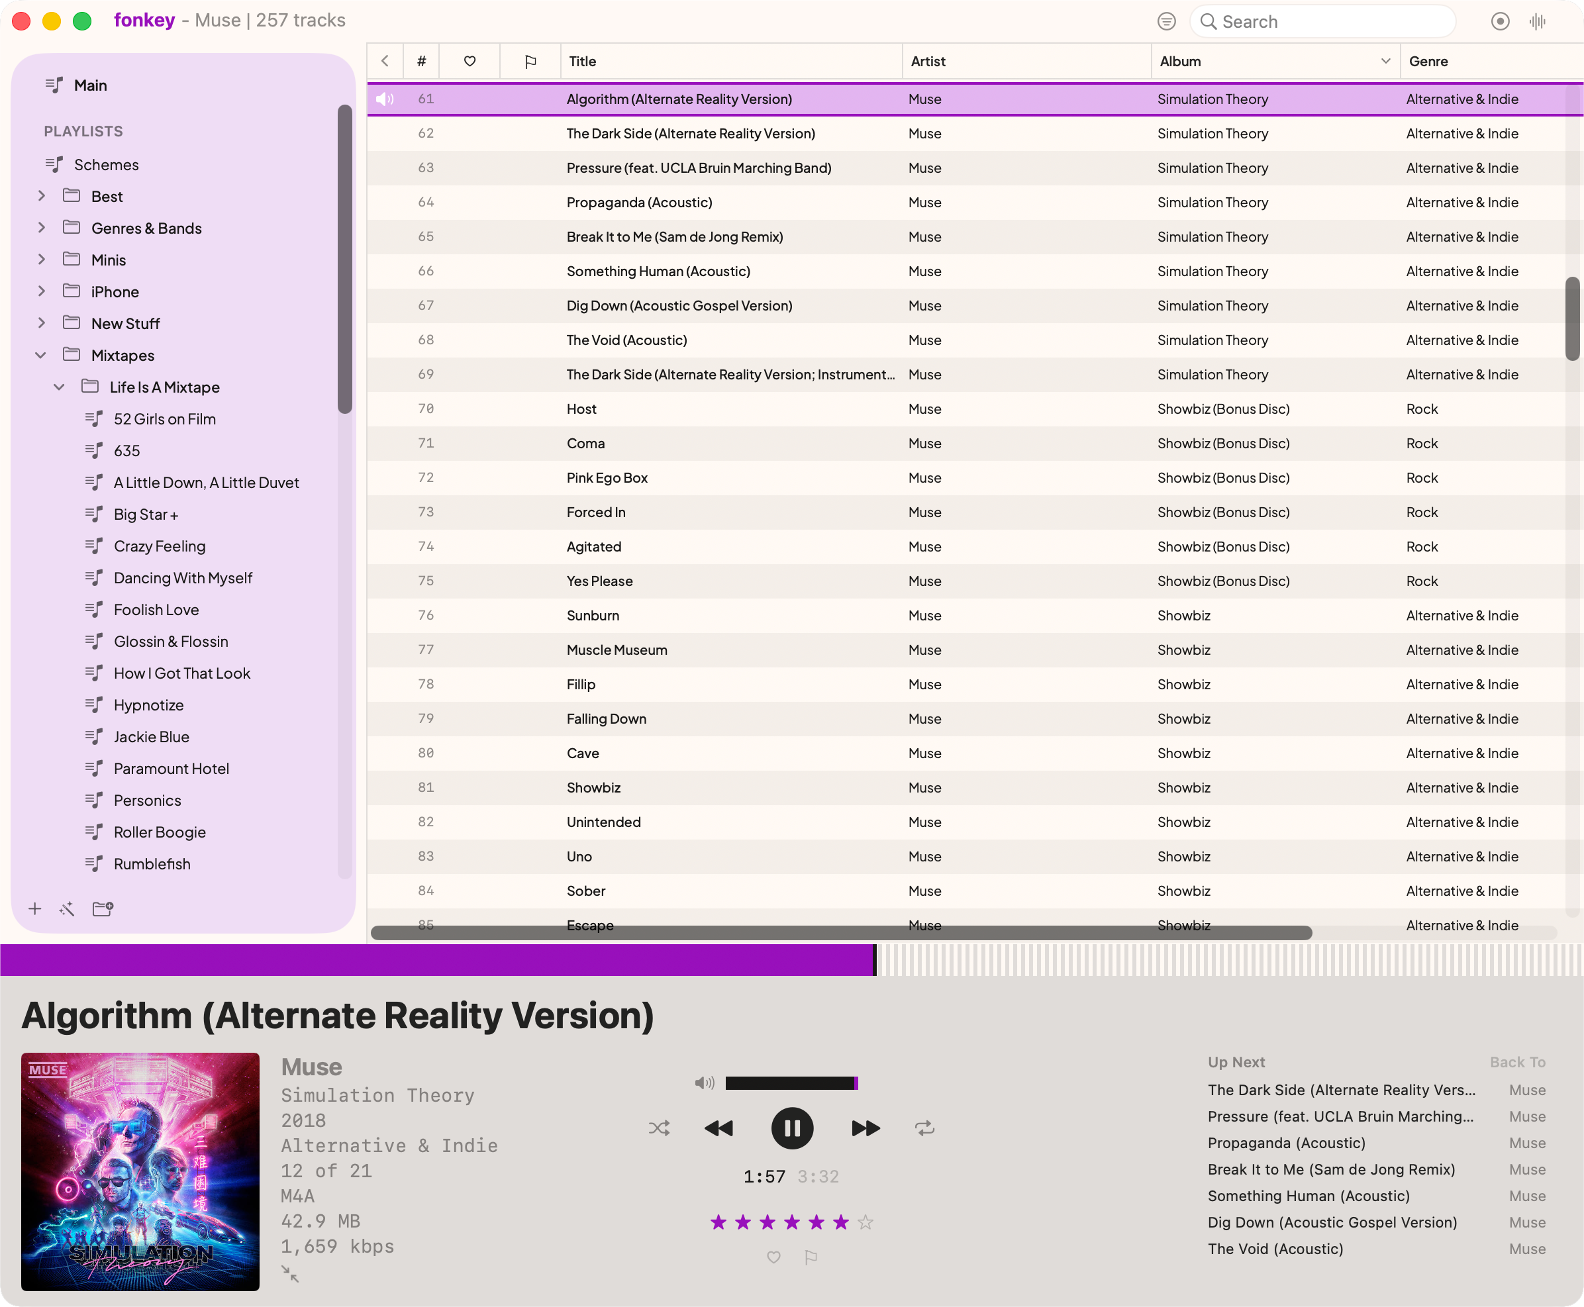Screen dimensions: 1584x1307
Task: Skip to the next track
Action: (x=865, y=1128)
